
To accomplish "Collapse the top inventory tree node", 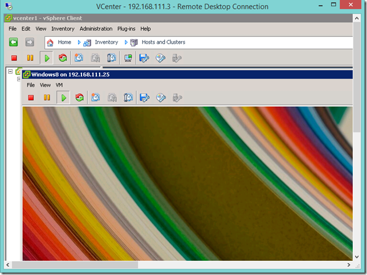I will pyautogui.click(x=10, y=72).
